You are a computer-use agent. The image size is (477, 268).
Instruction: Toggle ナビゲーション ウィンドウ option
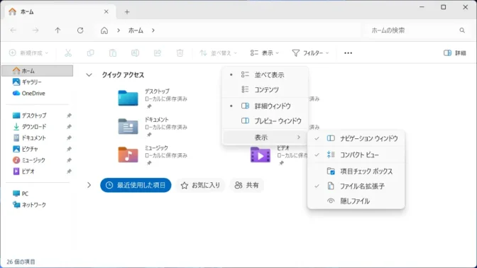356,138
